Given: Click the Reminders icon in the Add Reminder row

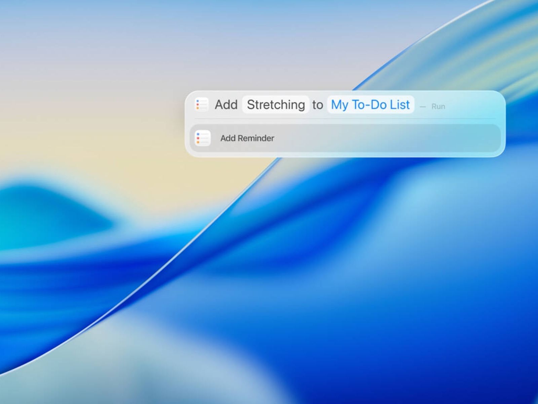Looking at the screenshot, I should pos(203,138).
